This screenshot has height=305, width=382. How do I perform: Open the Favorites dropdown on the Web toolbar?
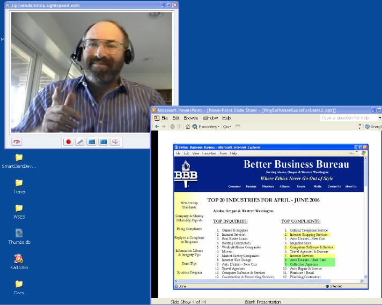(209, 127)
